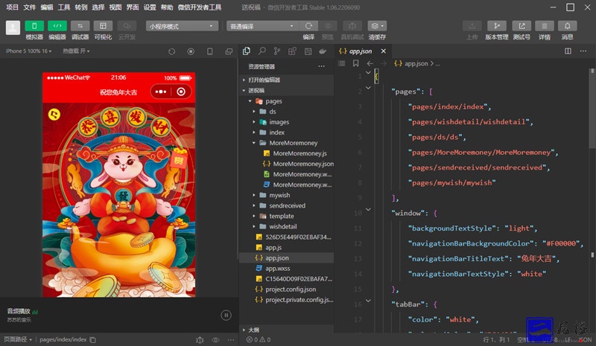The height and width of the screenshot is (346, 596).
Task: Open the search panel icon
Action: coord(262,51)
